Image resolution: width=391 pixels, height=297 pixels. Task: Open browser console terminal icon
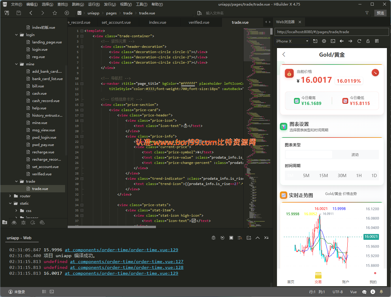pyautogui.click(x=333, y=41)
